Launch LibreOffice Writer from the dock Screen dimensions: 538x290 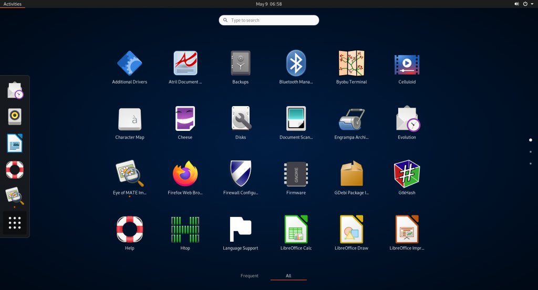pos(15,143)
